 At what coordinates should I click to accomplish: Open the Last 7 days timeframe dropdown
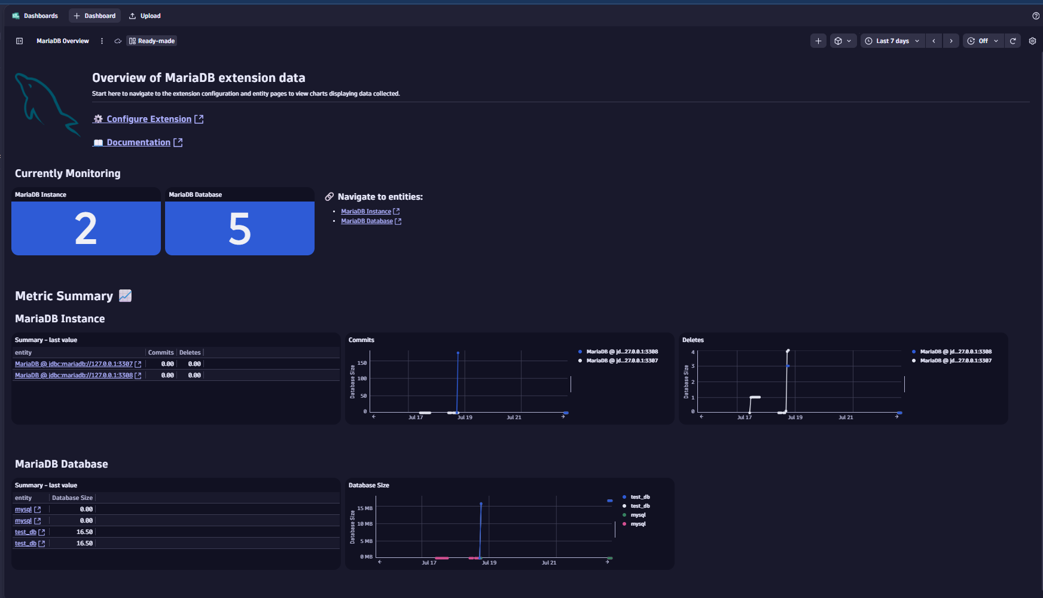(892, 41)
